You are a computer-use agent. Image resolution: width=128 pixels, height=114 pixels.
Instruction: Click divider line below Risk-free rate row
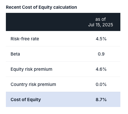point(63,46)
